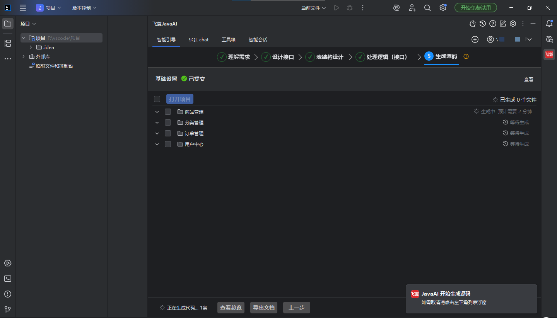Hide the JavaAI panel with minimize dash
This screenshot has height=318, width=557.
[533, 24]
